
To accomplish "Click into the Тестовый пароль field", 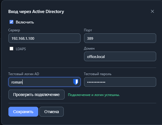I will (120, 82).
